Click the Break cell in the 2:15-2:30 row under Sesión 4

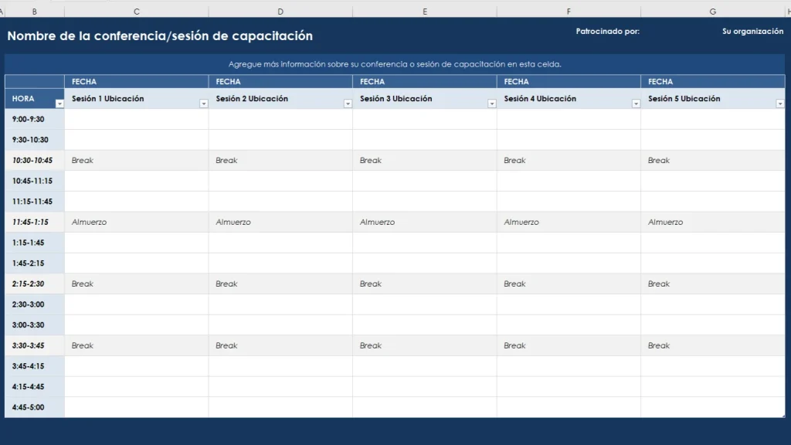[x=569, y=284]
